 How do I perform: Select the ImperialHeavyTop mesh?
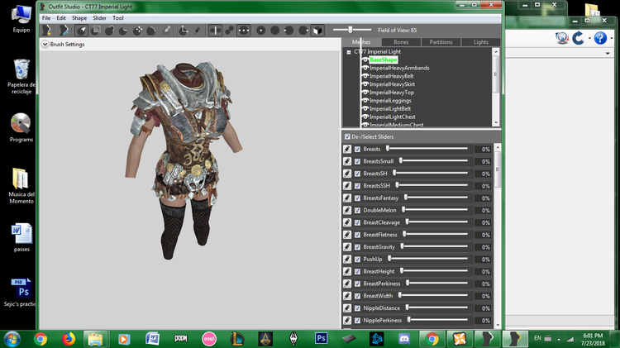tap(392, 93)
